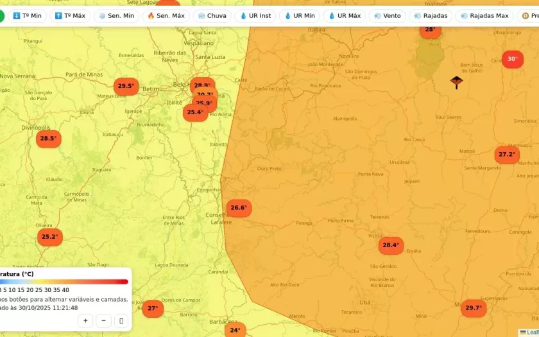
Task: Show the Sen. Min layer
Action: tap(117, 16)
